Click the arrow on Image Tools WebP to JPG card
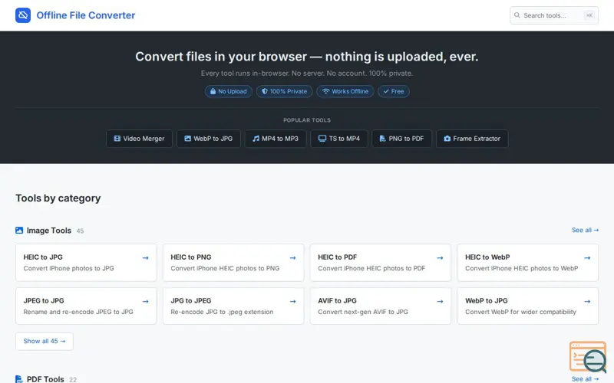Screen dimensions: 614x383 (587, 302)
